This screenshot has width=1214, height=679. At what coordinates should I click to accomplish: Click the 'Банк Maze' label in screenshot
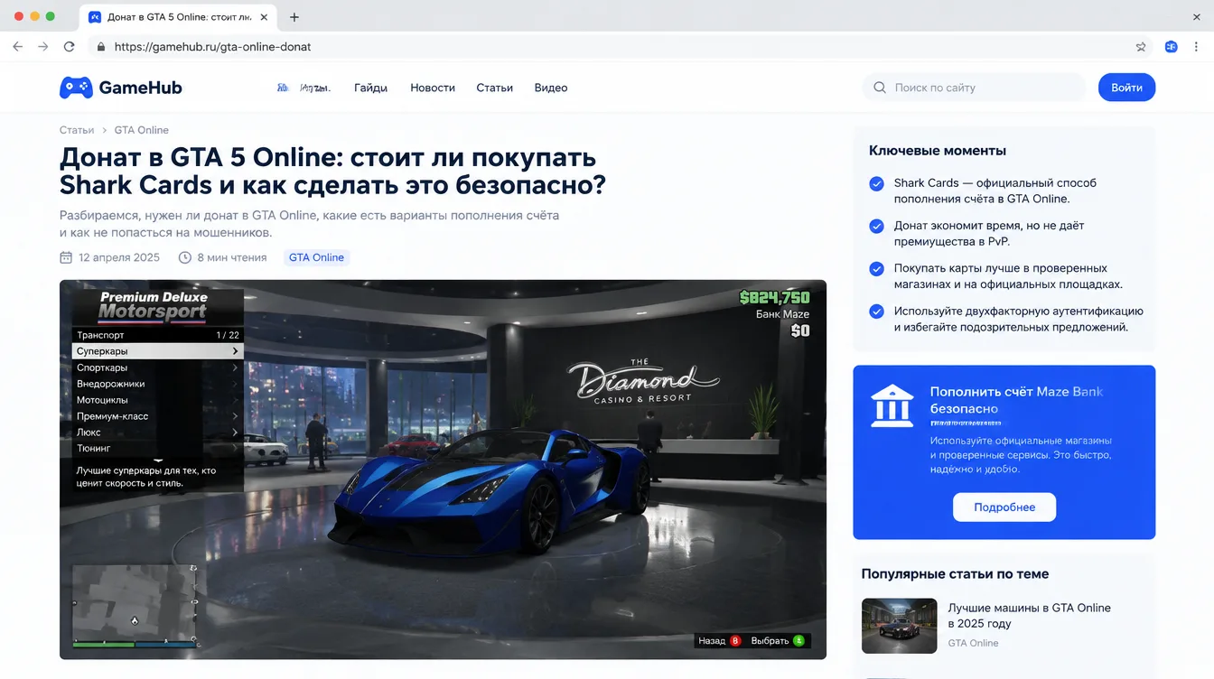click(782, 314)
